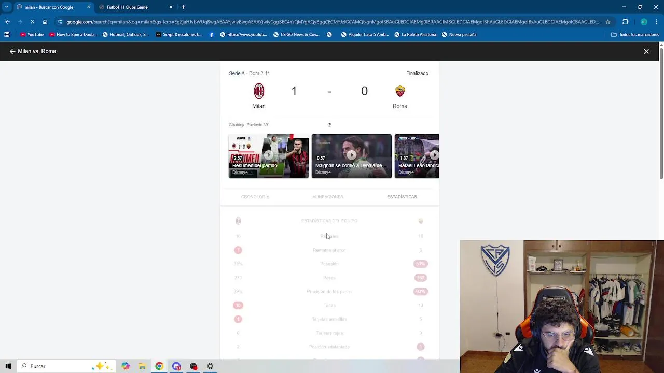664x373 pixels.
Task: Click the address bar URL
Action: (333, 22)
